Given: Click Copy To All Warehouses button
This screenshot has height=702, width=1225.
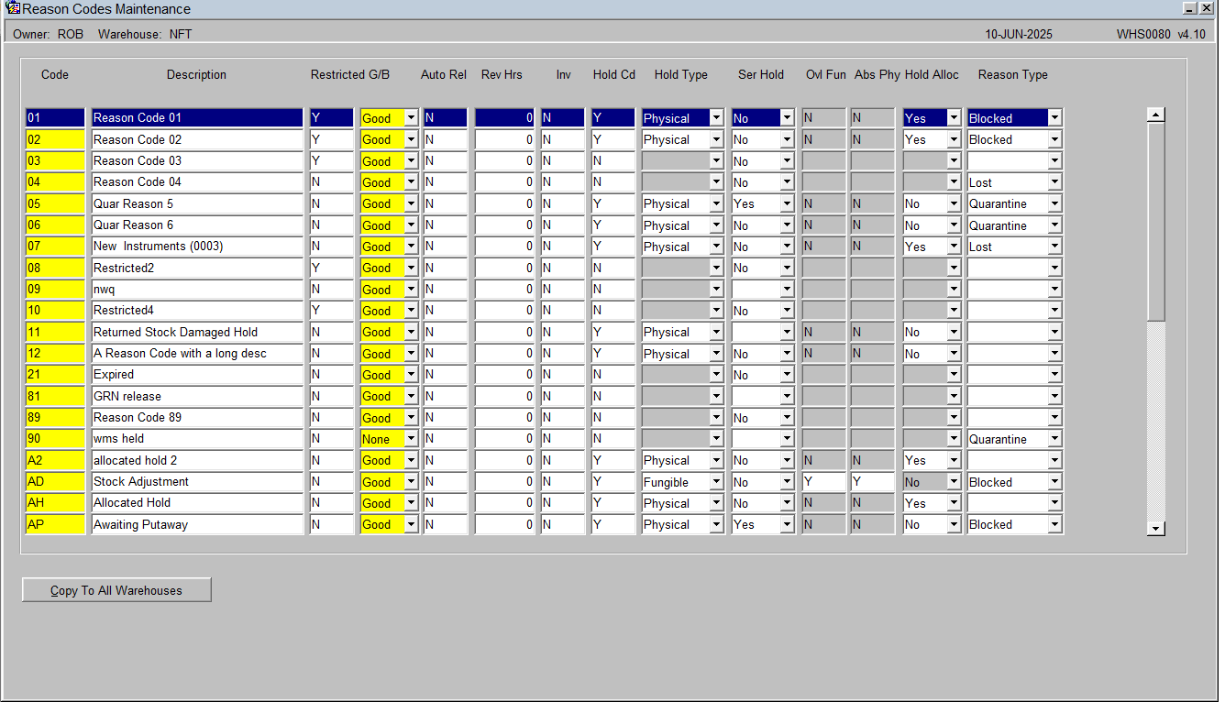Looking at the screenshot, I should tap(116, 590).
